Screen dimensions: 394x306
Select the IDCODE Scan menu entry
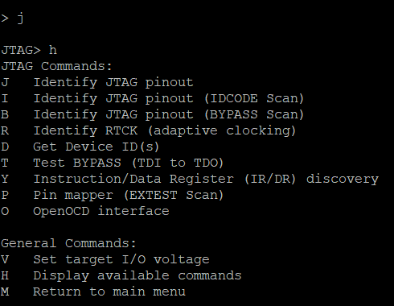[153, 98]
